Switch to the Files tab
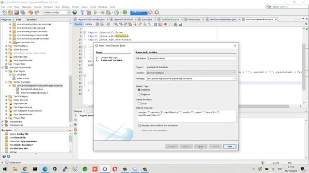The image size is (309, 173). 18,20
